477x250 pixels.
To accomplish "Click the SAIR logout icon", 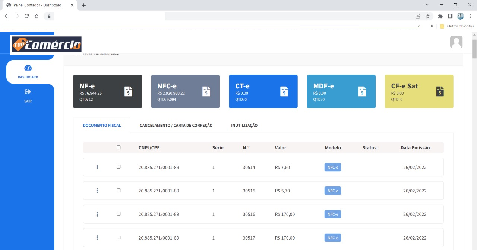I will tap(28, 91).
